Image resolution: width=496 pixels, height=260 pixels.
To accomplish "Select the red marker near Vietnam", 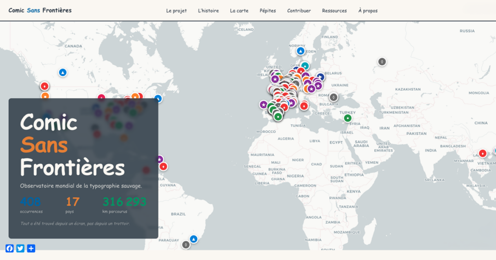I will pos(482,153).
